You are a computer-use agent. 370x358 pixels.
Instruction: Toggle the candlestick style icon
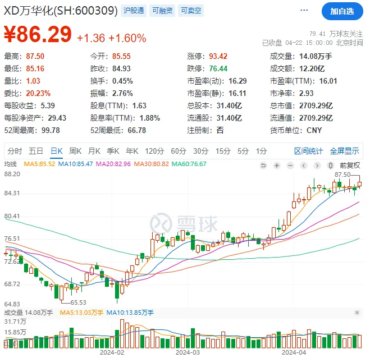point(331,166)
